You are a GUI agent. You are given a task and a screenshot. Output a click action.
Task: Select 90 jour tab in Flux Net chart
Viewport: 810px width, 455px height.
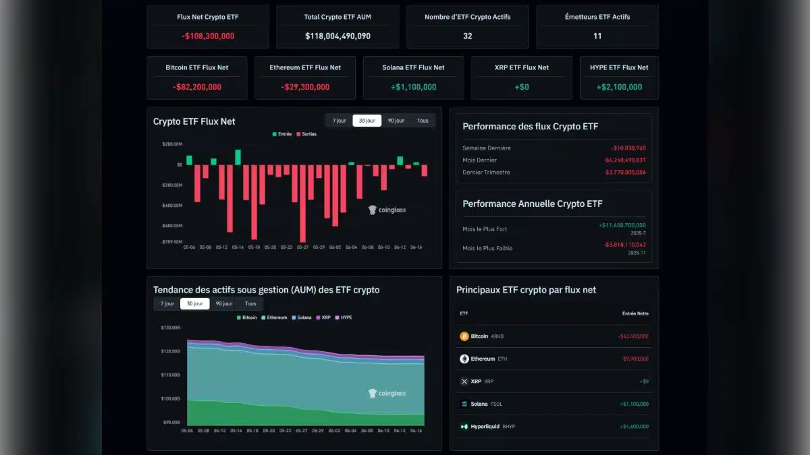click(396, 121)
